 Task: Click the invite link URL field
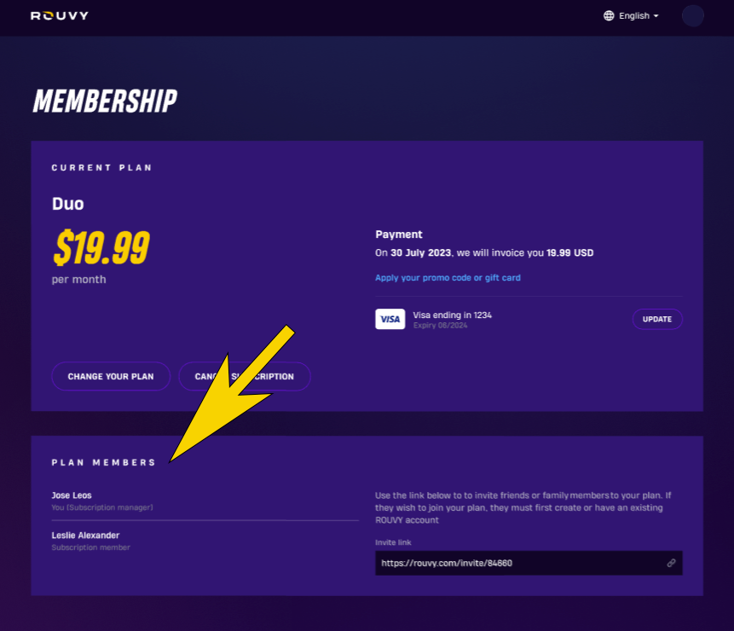[520, 563]
